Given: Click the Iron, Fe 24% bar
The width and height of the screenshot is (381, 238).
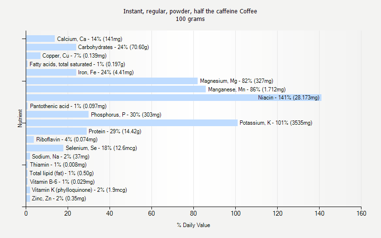Looking at the screenshot, I should tap(51, 72).
